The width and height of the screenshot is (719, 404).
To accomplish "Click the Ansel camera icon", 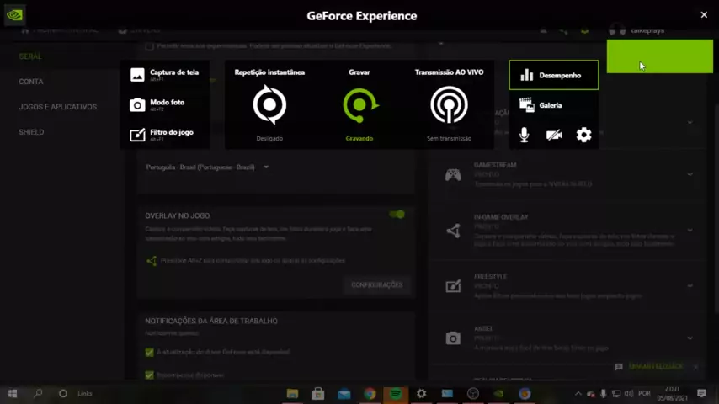I will coord(453,338).
